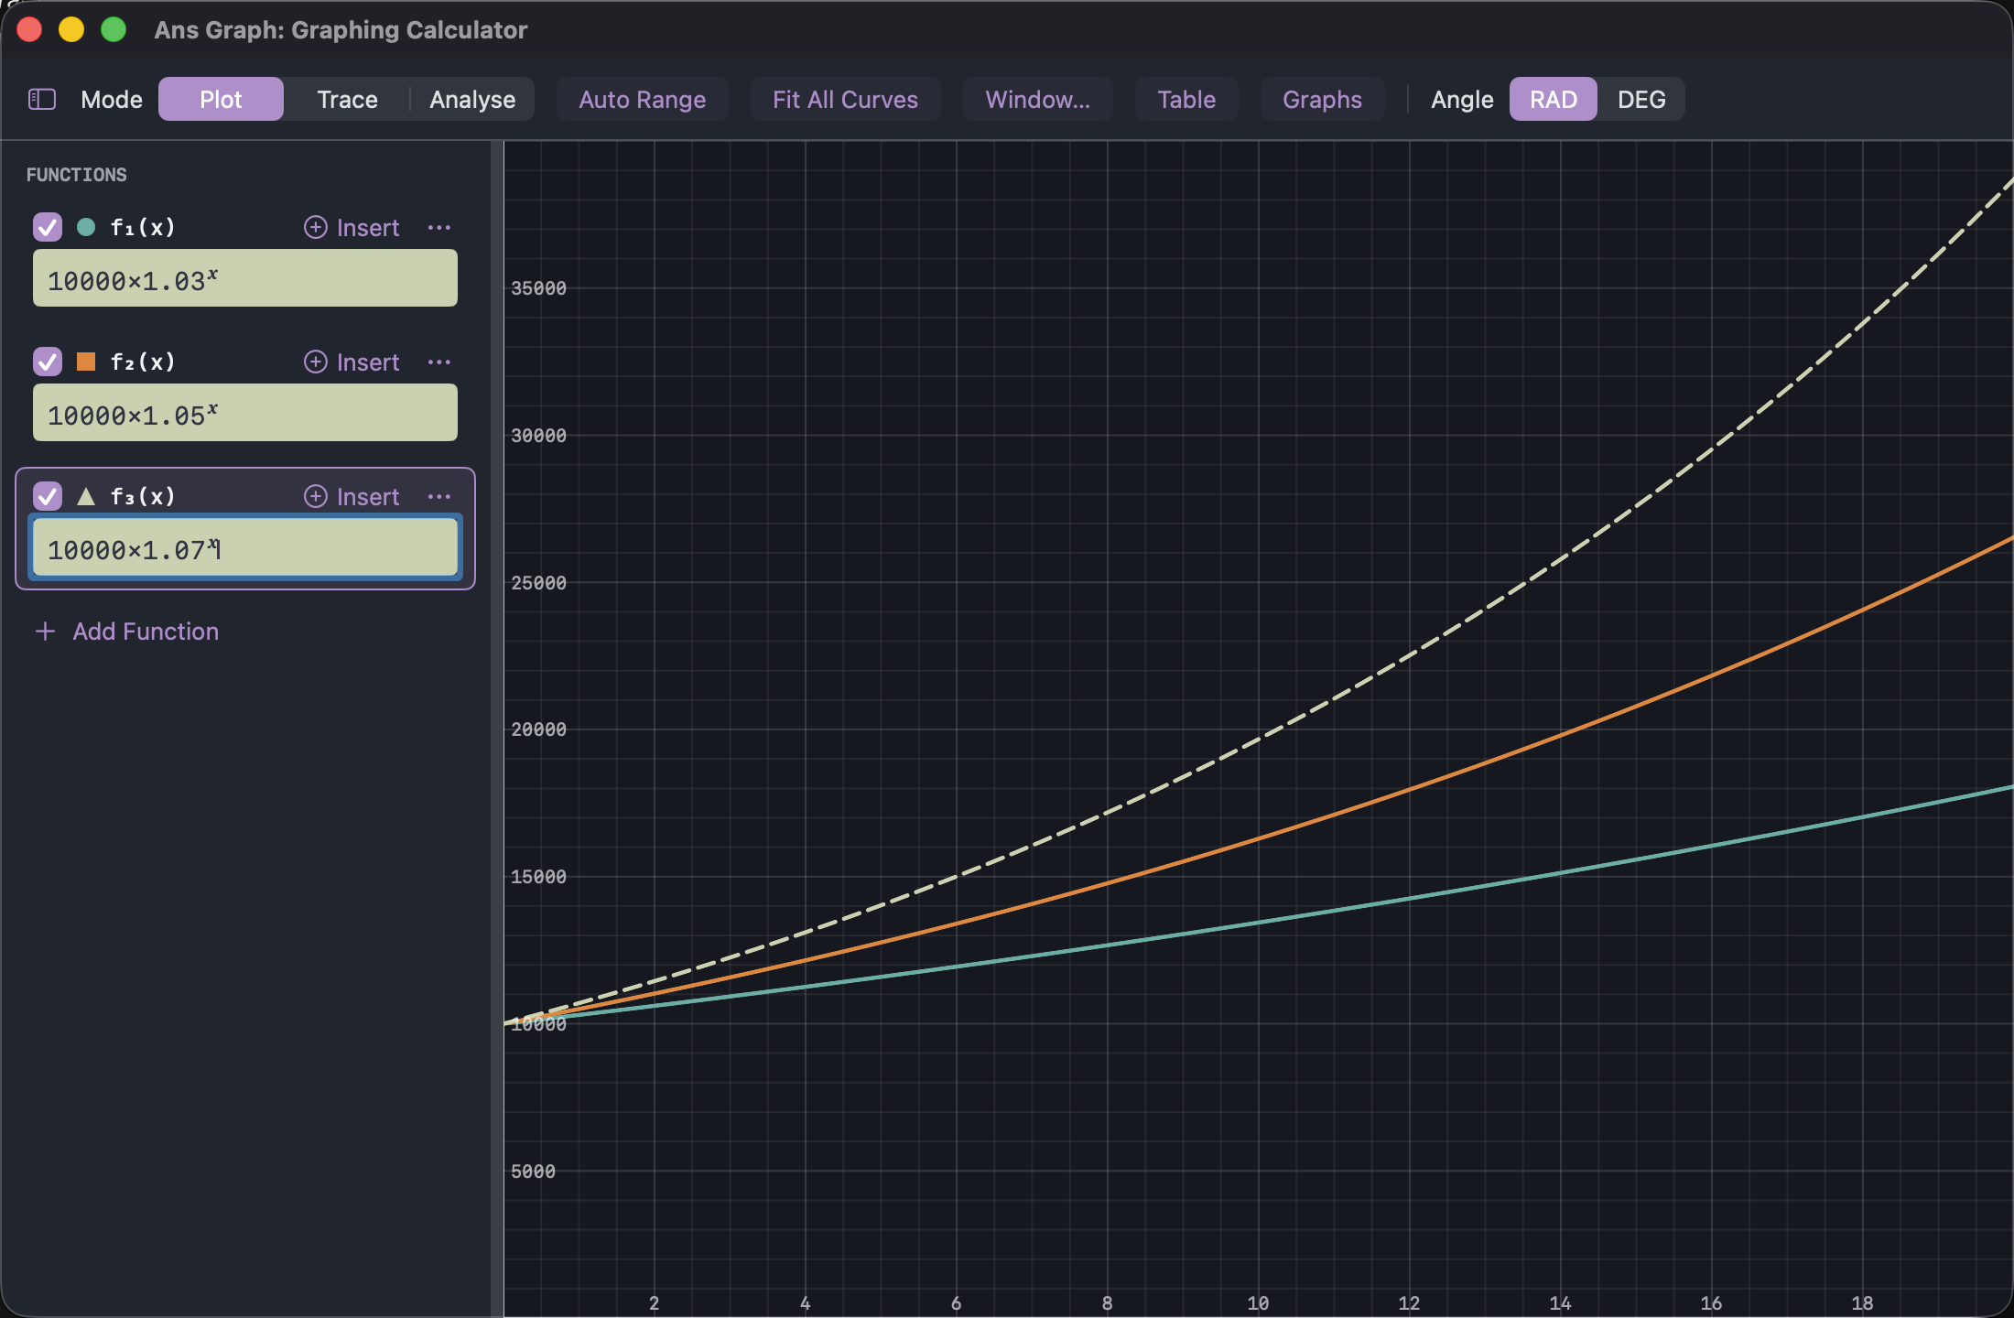Insert into f₂(x) expression
Image resolution: width=2014 pixels, height=1318 pixels.
point(352,362)
